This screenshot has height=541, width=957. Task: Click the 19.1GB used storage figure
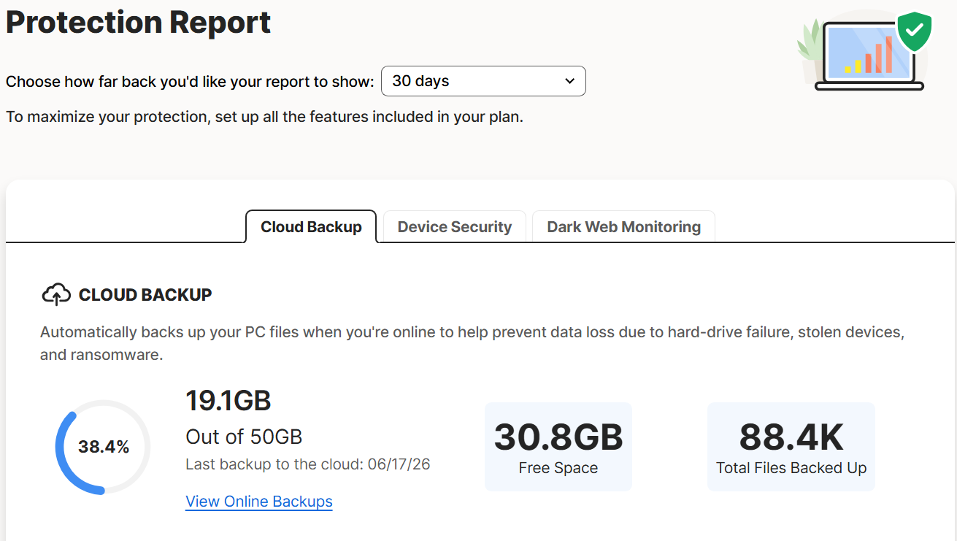pyautogui.click(x=228, y=401)
